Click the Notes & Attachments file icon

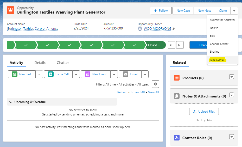point(177,96)
